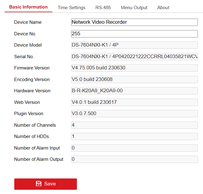Select the Basic Information tab

pyautogui.click(x=28, y=7)
